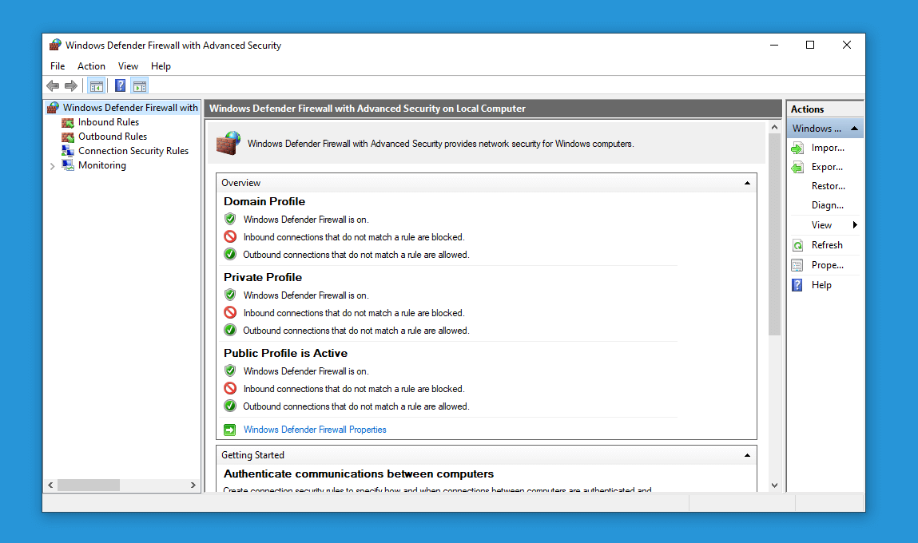This screenshot has width=918, height=543.
Task: Click the Connection Security Rules icon
Action: tap(68, 150)
